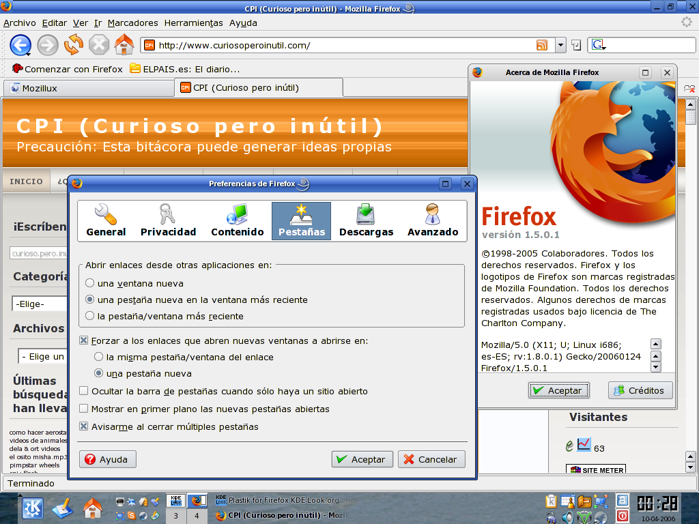Click the home folder icon in the KDE panel

pos(93,508)
